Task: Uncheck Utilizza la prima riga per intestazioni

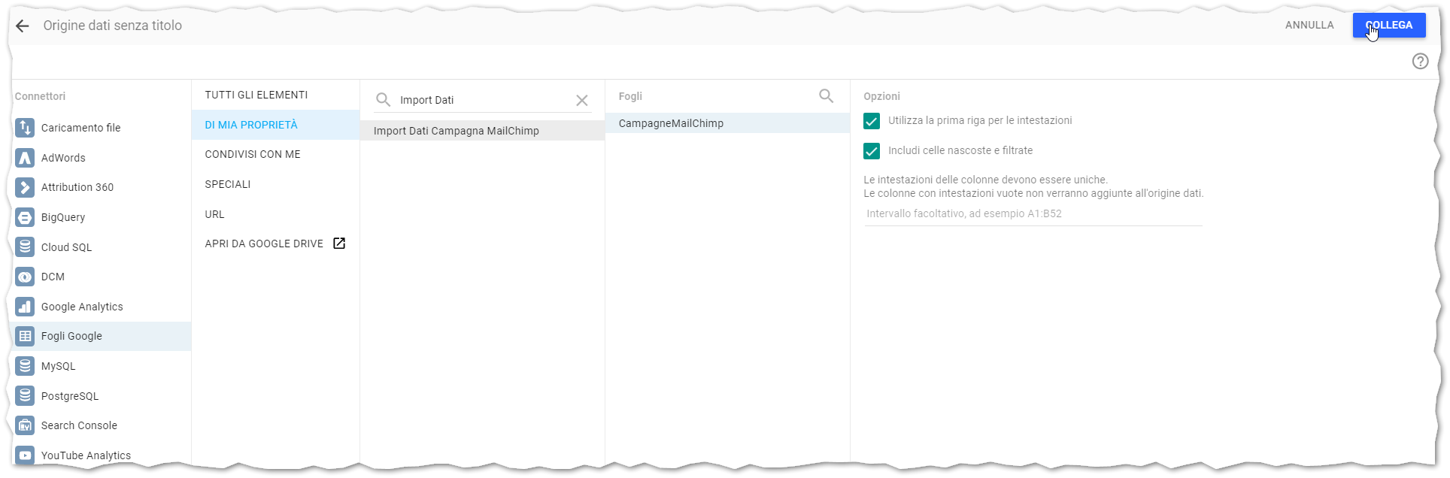Action: pos(872,121)
